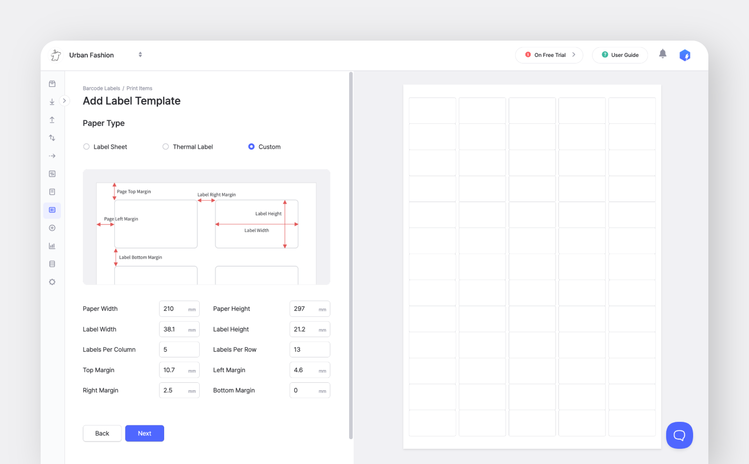Open the import/download tool in sidebar
Screen dimensions: 749x464
[52, 101]
